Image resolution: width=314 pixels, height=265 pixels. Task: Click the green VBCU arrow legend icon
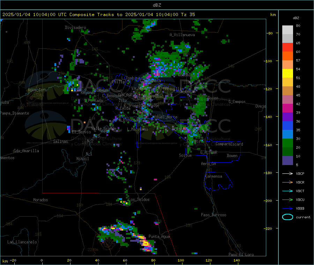[x=287, y=200]
